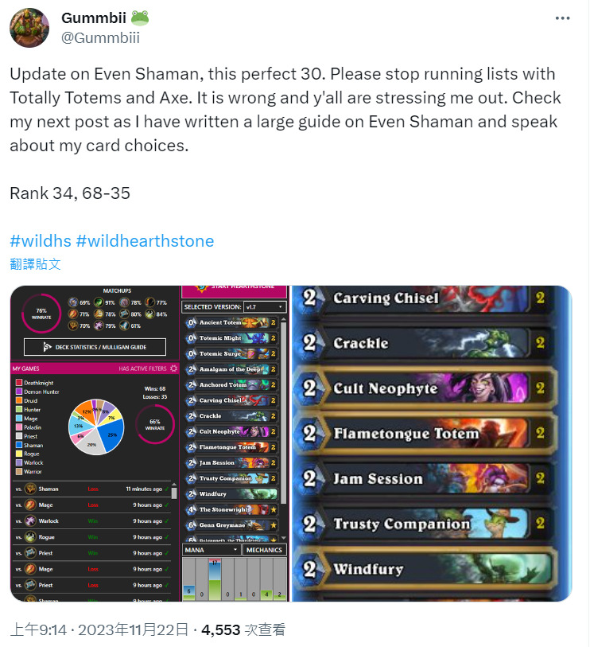This screenshot has width=590, height=647.
Task: Click the decklist scroll down arrow
Action: [x=283, y=538]
